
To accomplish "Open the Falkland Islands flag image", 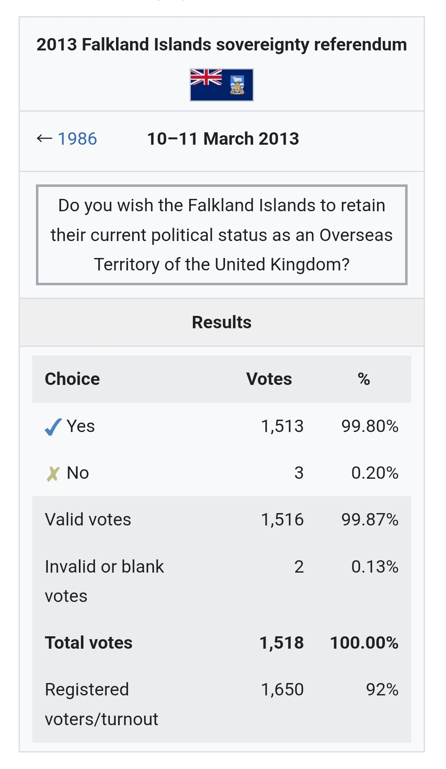I will click(222, 85).
